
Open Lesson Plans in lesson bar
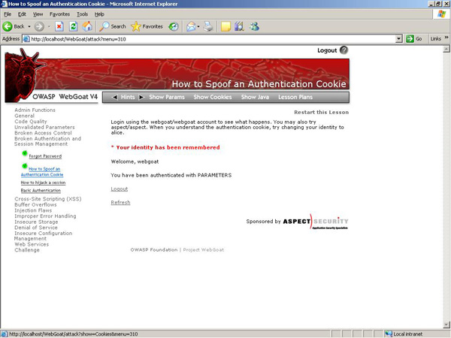coord(295,97)
